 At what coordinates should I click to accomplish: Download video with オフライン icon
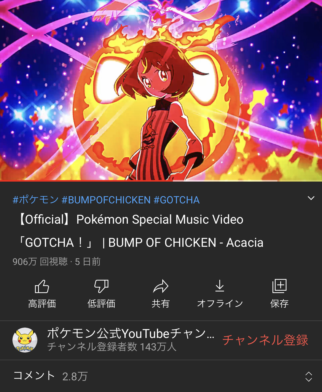tap(220, 286)
